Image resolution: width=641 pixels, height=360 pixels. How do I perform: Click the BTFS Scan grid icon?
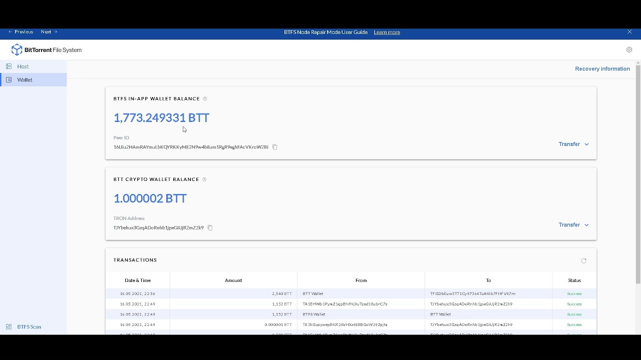click(9, 327)
